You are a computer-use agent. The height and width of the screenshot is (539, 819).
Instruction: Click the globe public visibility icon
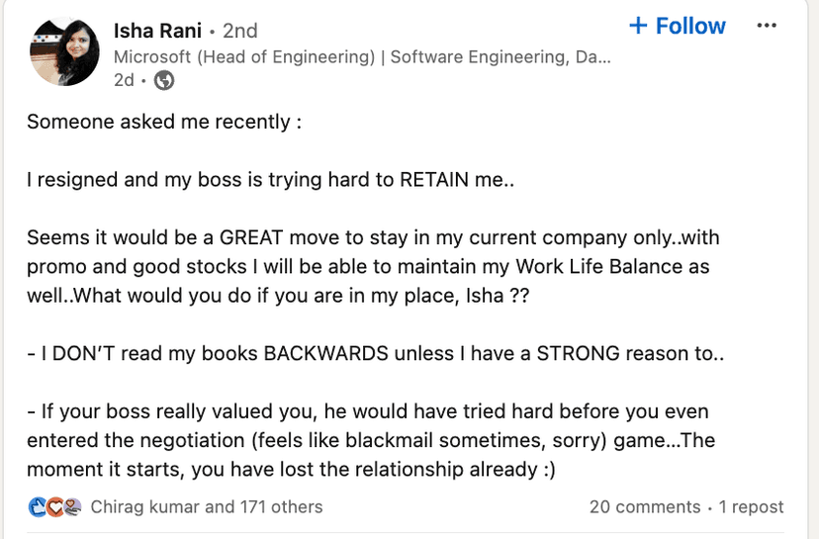pos(164,81)
